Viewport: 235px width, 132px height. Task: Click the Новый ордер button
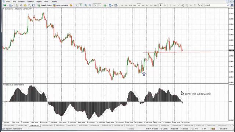pyautogui.click(x=44, y=5)
